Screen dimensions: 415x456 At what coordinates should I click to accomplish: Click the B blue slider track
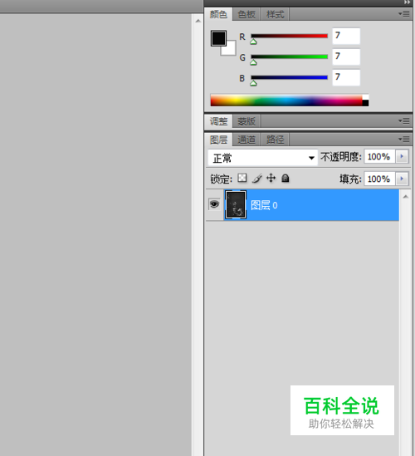(289, 77)
